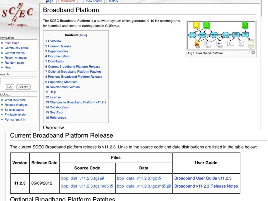
Task: Open Broadband User Guide v11.2.3
Action: tap(203, 178)
